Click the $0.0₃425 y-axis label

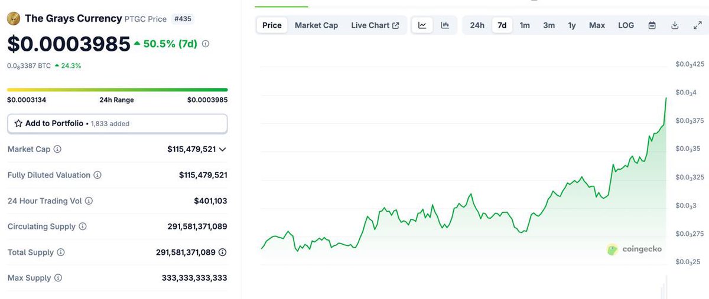(x=690, y=64)
